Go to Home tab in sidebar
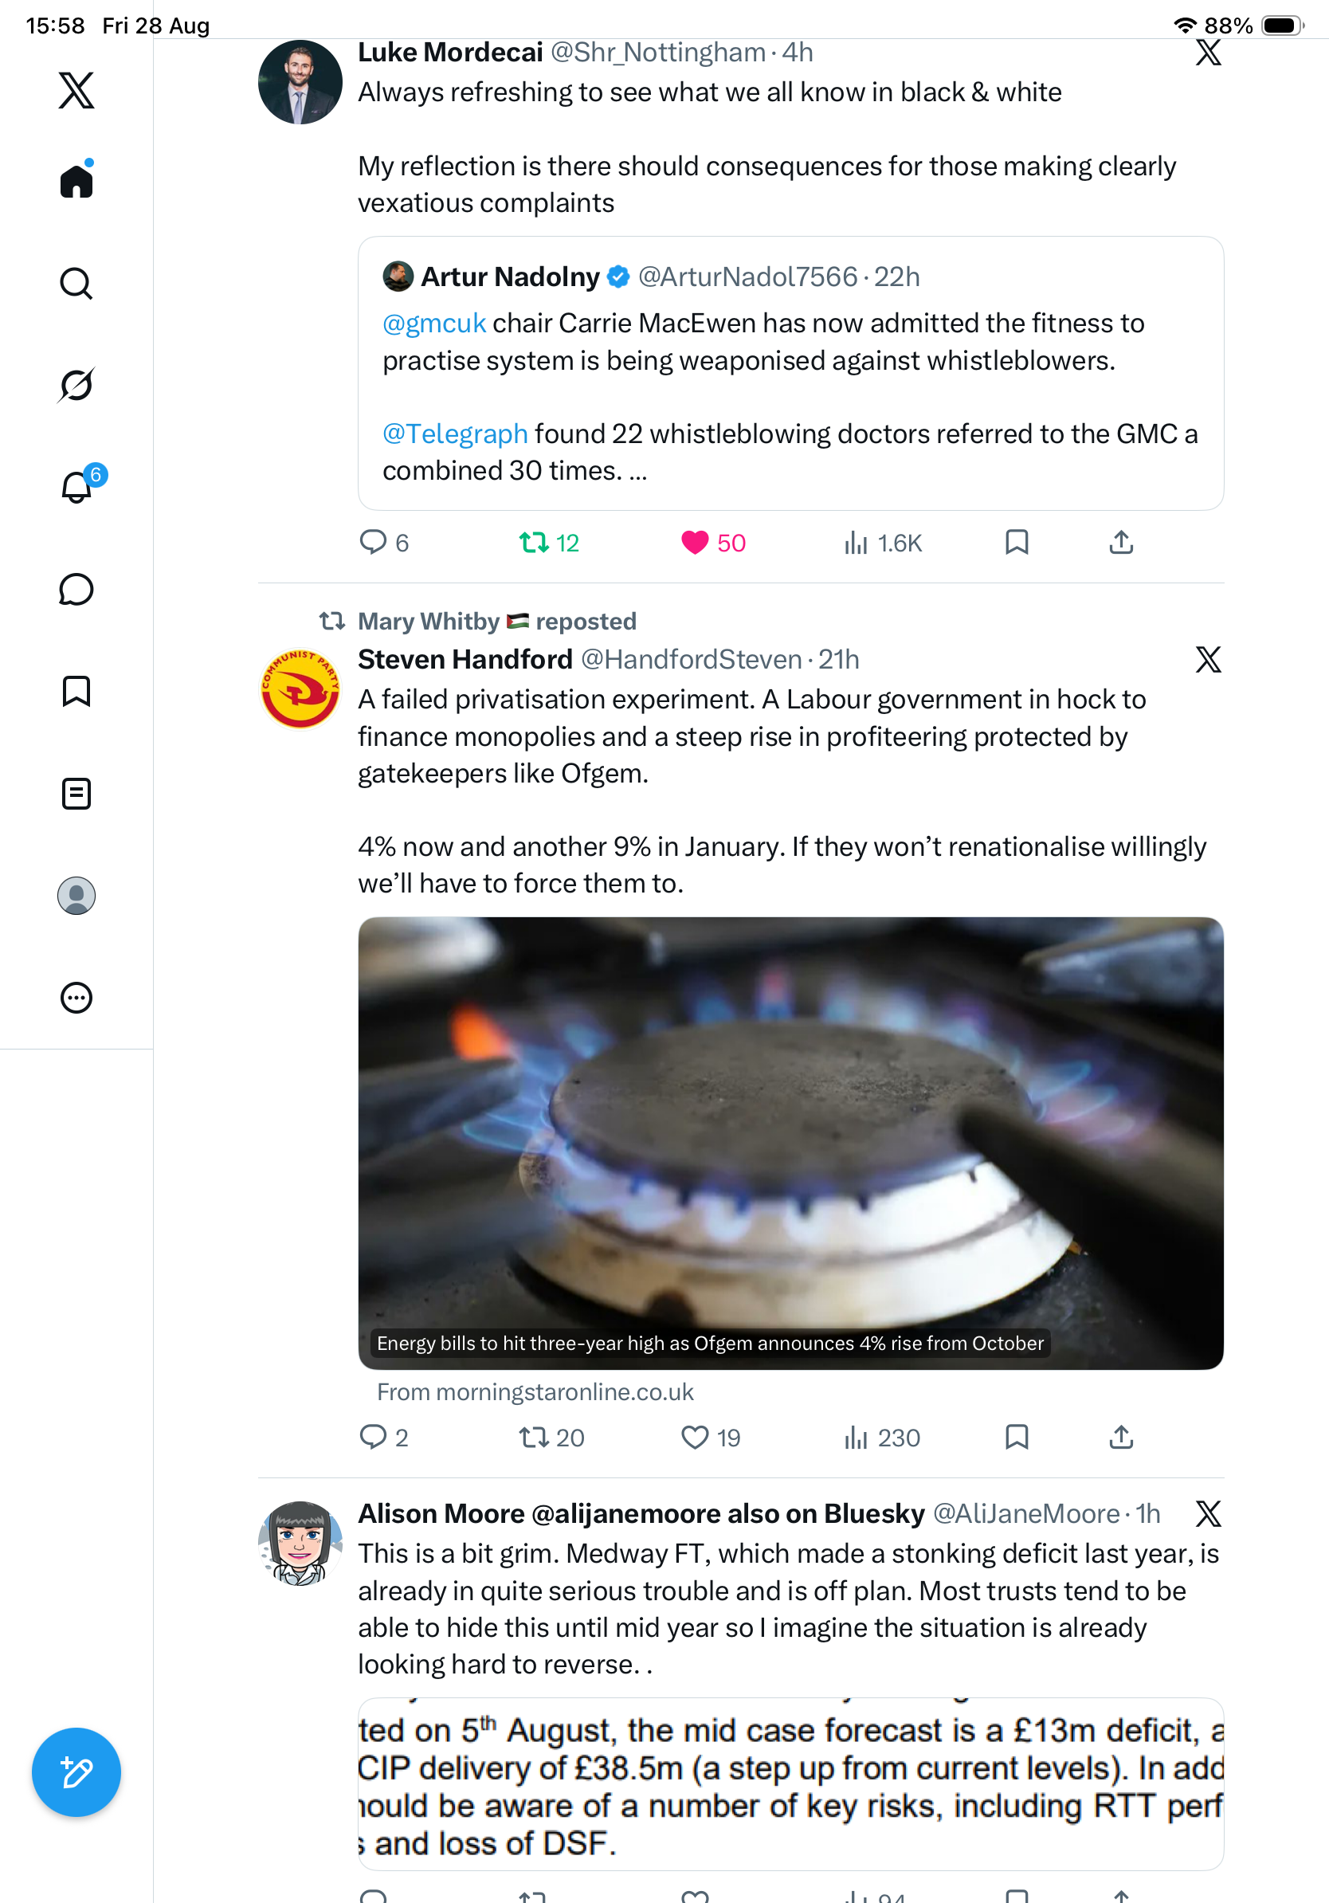The width and height of the screenshot is (1329, 1903). (x=76, y=180)
